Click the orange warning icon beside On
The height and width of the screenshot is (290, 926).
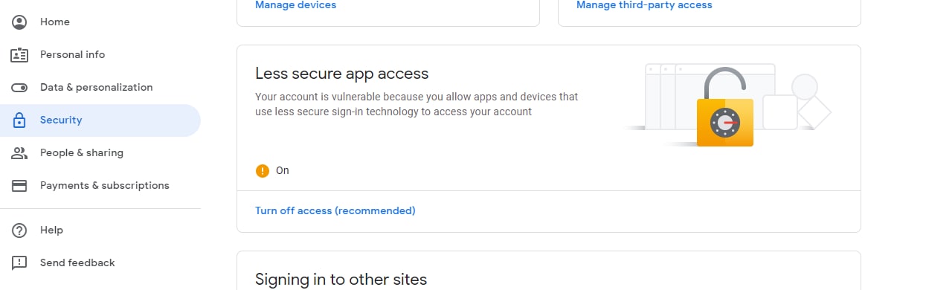tap(263, 170)
